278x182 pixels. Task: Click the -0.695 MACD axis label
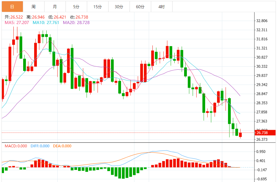coord(261,179)
